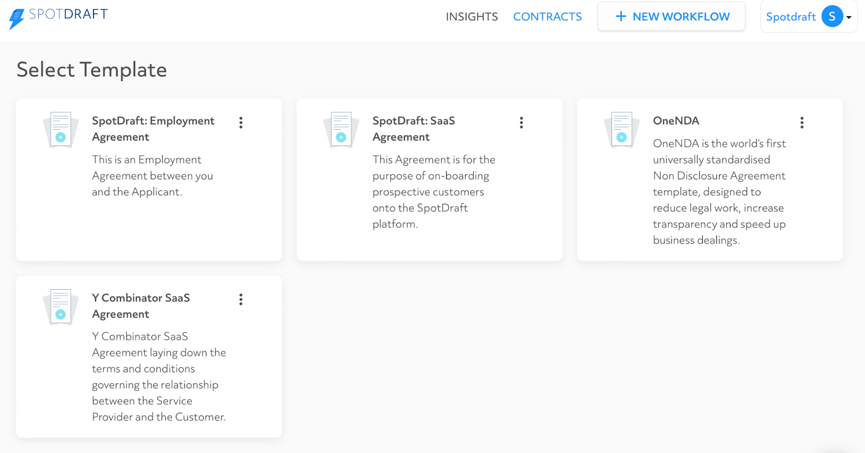The height and width of the screenshot is (453, 865).
Task: Click the blue S user avatar
Action: click(832, 16)
